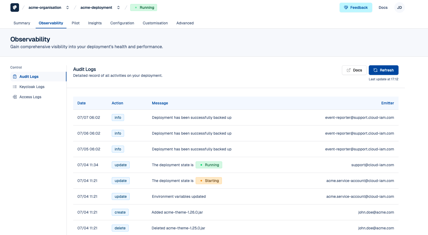Screen dimensions: 428x235
Task: Switch to the Customisation tab
Action: click(155, 23)
